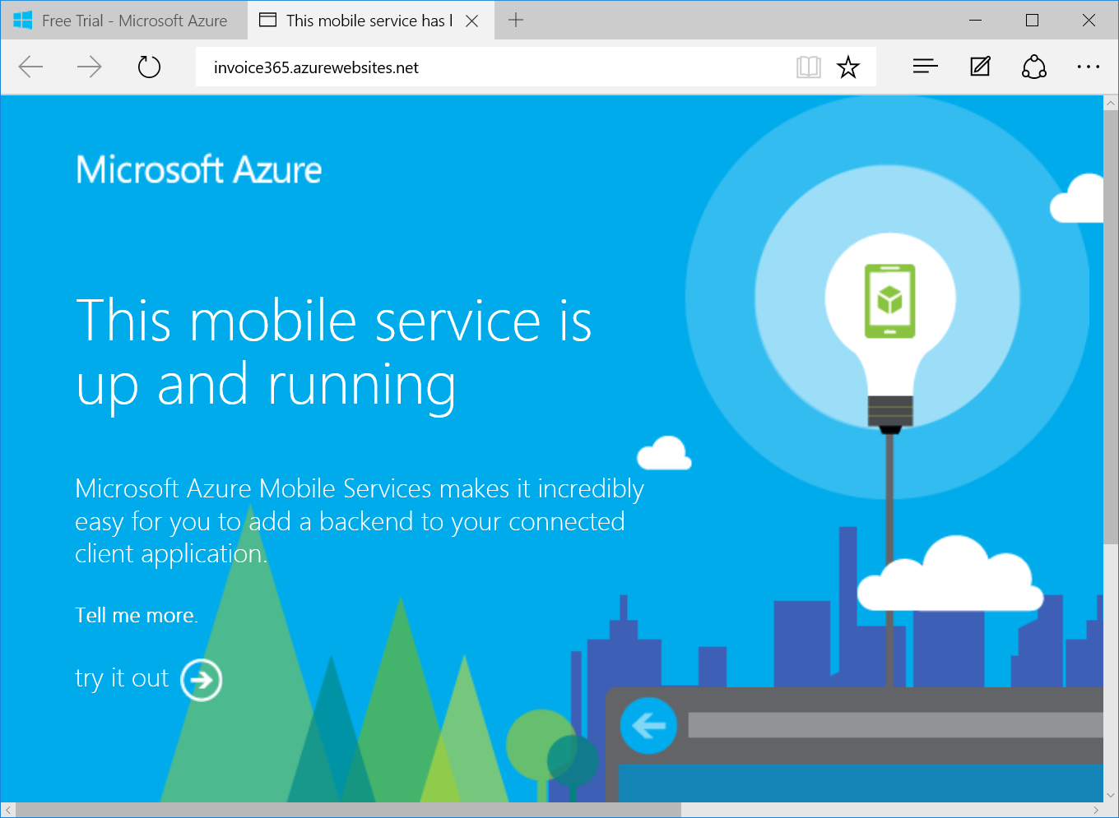Click the blue back arrow in illustration
The image size is (1119, 818).
point(648,725)
